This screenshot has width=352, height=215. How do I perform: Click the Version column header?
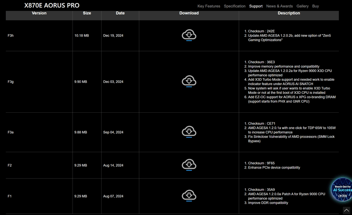[39, 13]
